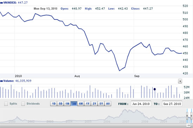This screenshot has width=193, height=128.
Task: Click the VNINDEX series legend icon
Action: tap(1, 3)
